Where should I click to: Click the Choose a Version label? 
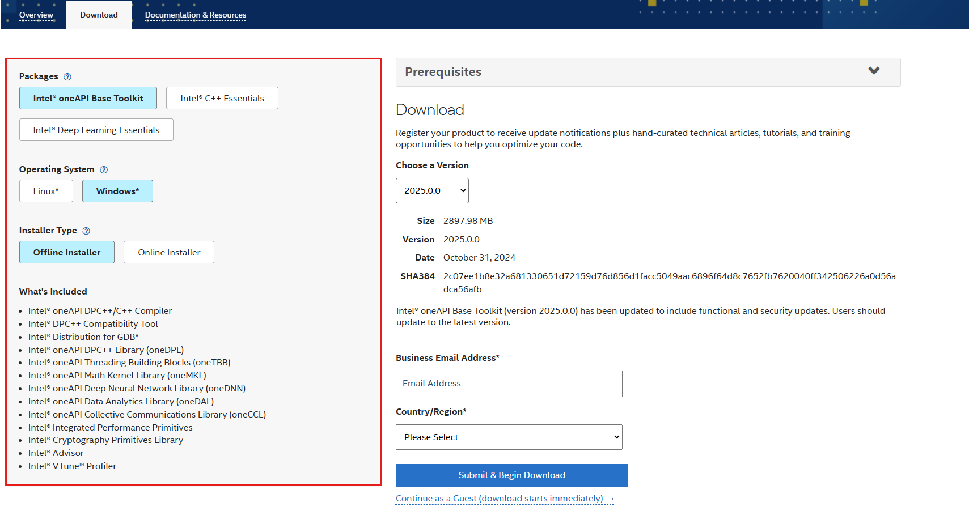432,165
